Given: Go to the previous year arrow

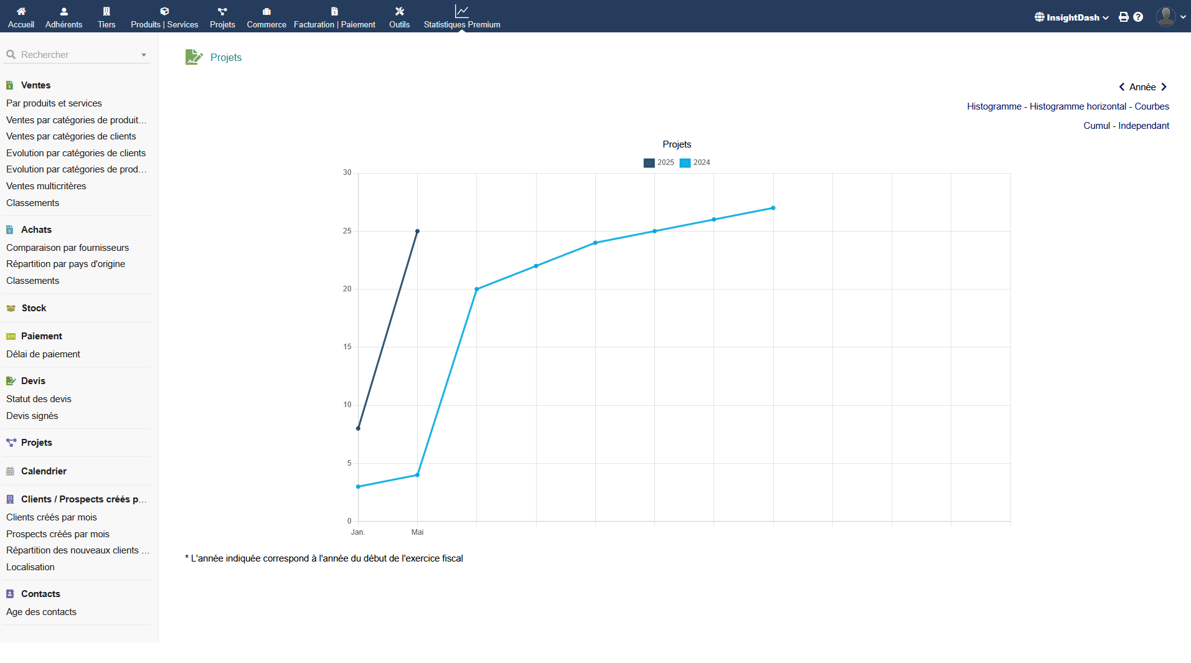Looking at the screenshot, I should (1122, 87).
